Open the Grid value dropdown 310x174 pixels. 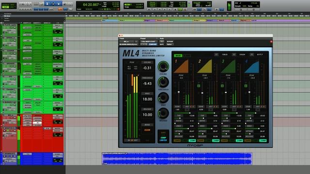pyautogui.click(x=142, y=4)
